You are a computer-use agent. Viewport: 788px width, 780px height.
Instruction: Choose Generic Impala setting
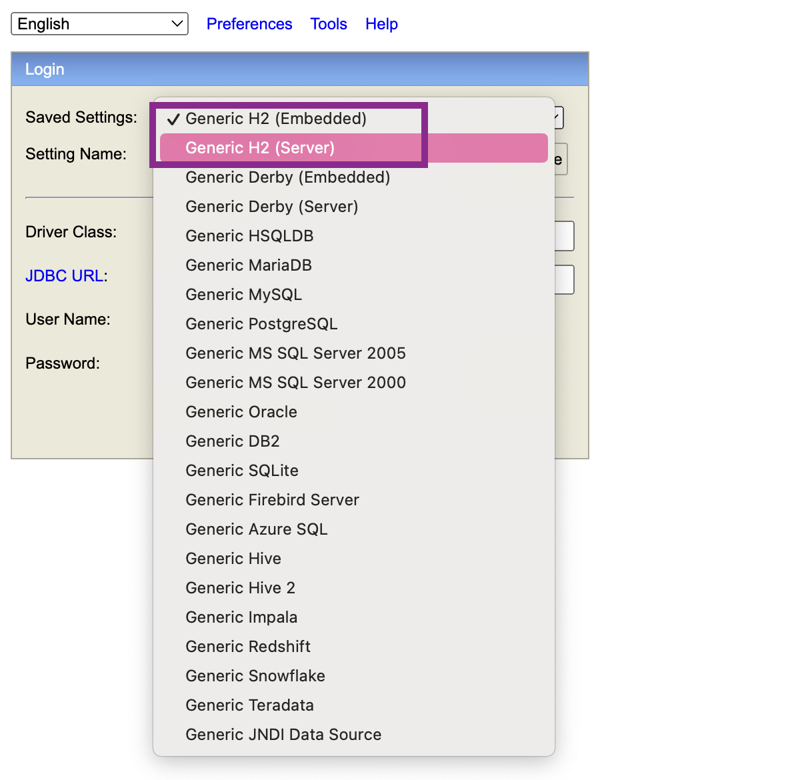(354, 617)
